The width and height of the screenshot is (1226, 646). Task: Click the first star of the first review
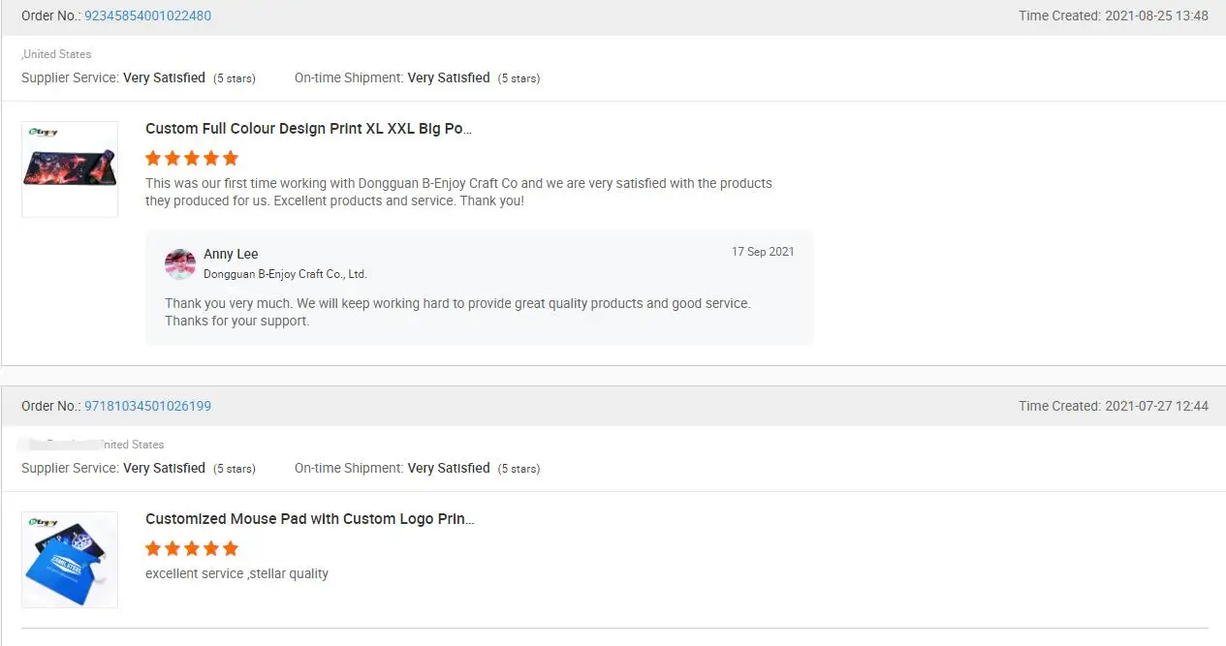pos(153,158)
